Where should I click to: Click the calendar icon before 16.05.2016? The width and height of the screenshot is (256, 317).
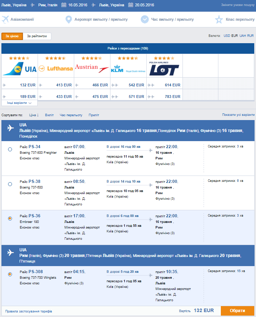(x=64, y=5)
